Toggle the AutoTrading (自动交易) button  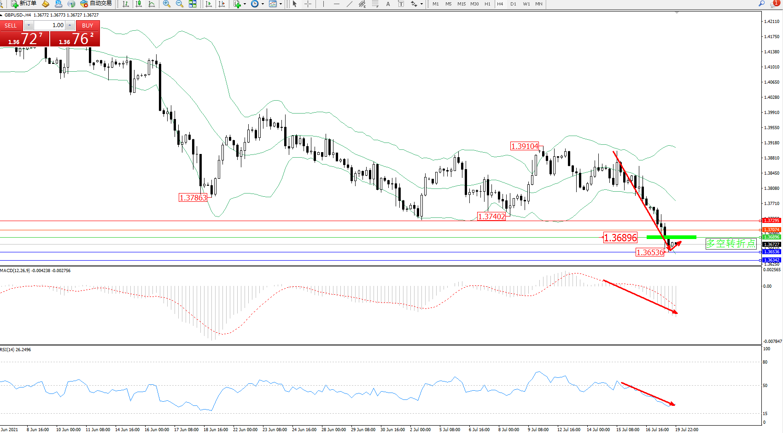pos(96,4)
